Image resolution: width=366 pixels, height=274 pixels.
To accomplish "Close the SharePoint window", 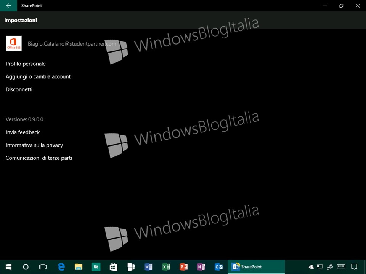I will pos(358,6).
